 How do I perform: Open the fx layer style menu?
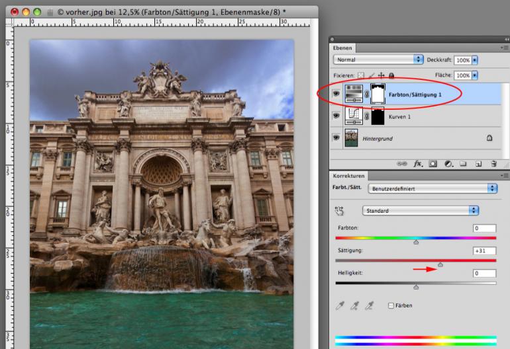pyautogui.click(x=419, y=163)
